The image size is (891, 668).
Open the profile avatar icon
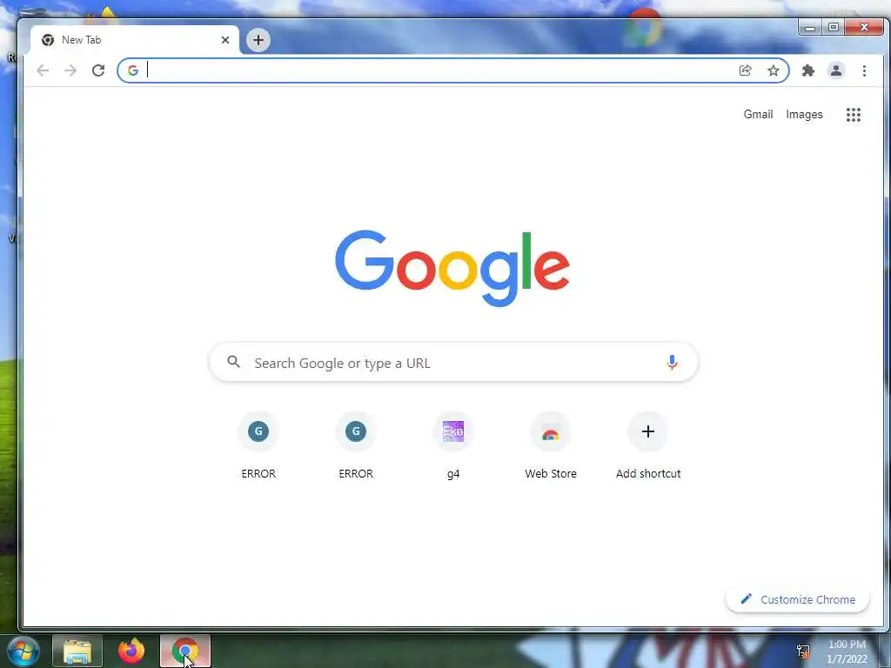[x=836, y=70]
